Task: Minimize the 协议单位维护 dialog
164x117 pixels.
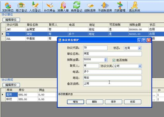Action: [139, 40]
